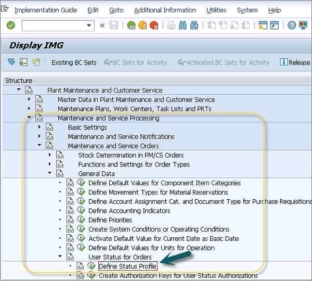Collapse Maintenance and Service Orders node
The height and width of the screenshot is (281, 312).
[39, 145]
